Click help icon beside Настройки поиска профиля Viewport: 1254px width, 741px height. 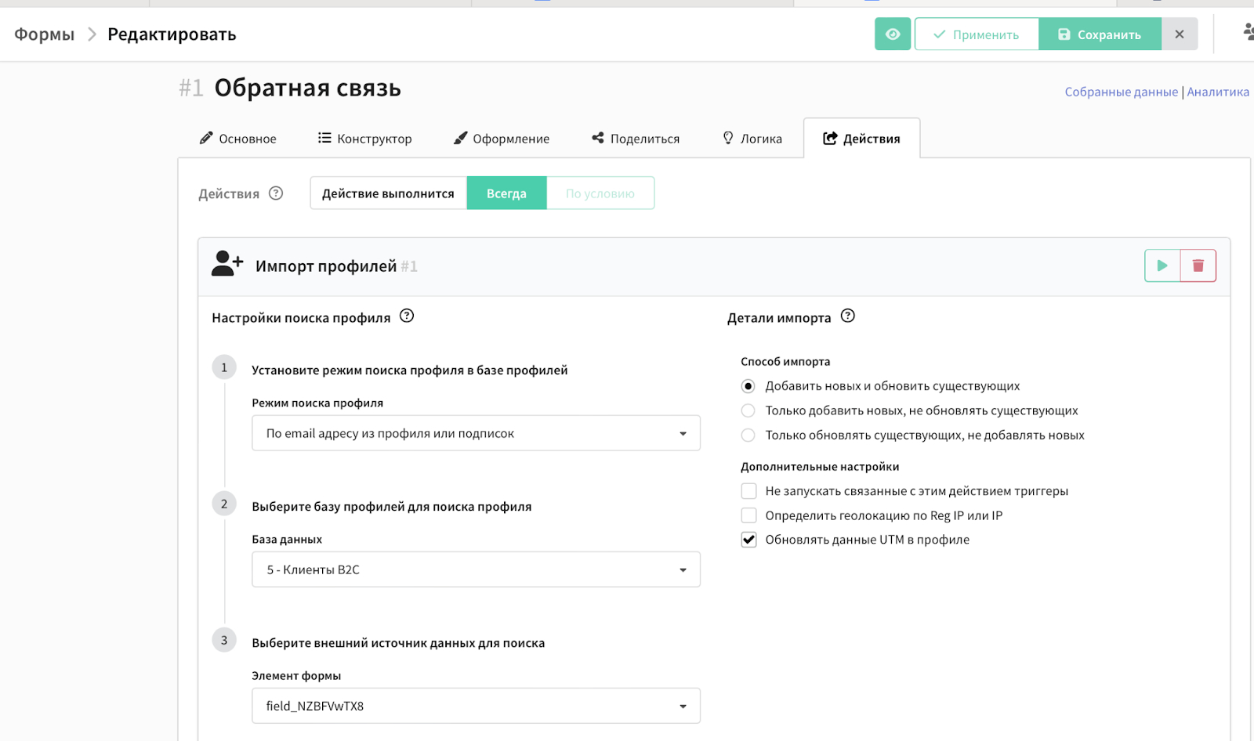click(407, 316)
